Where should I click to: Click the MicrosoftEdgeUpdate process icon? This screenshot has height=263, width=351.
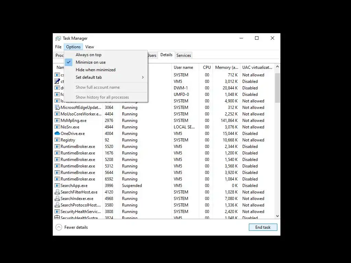pyautogui.click(x=57, y=107)
